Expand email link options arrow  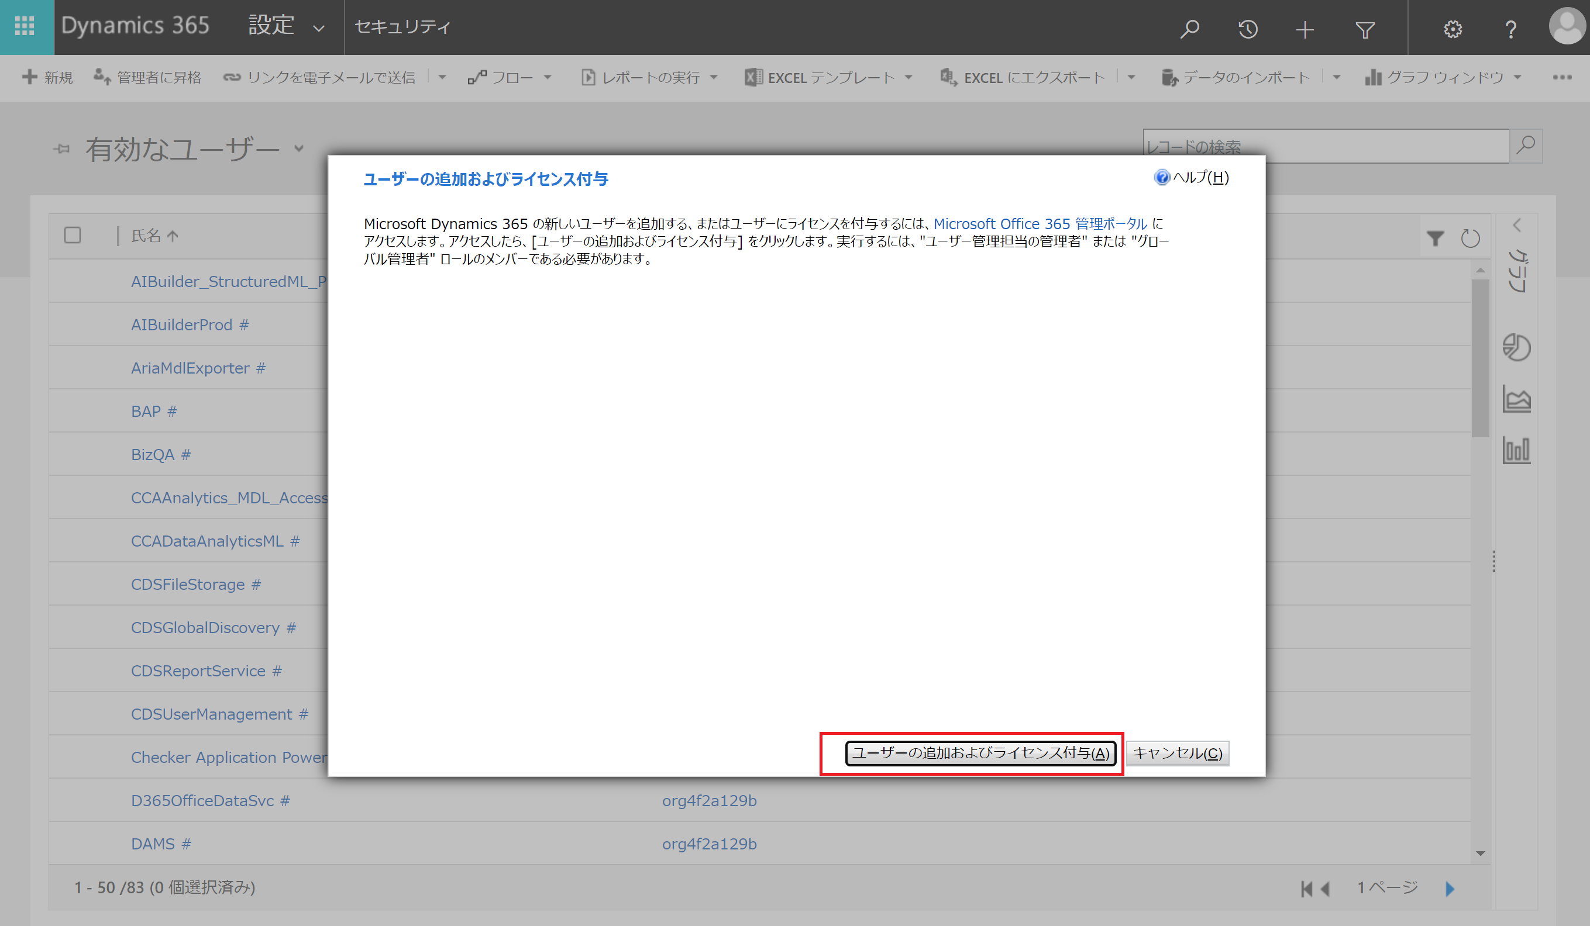pyautogui.click(x=442, y=78)
